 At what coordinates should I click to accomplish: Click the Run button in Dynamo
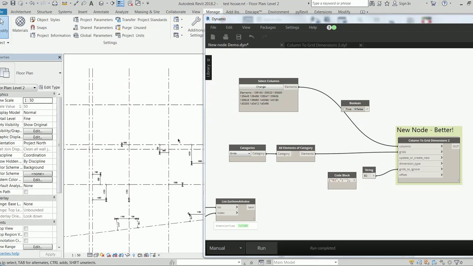(262, 248)
